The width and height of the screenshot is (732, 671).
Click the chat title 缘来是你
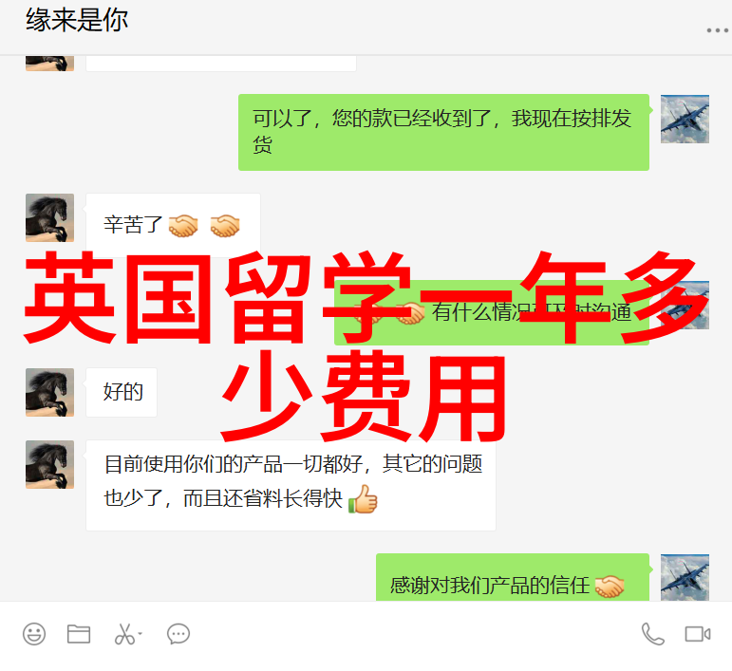pyautogui.click(x=77, y=20)
